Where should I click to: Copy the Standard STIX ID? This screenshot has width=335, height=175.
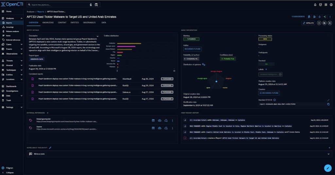(328, 104)
